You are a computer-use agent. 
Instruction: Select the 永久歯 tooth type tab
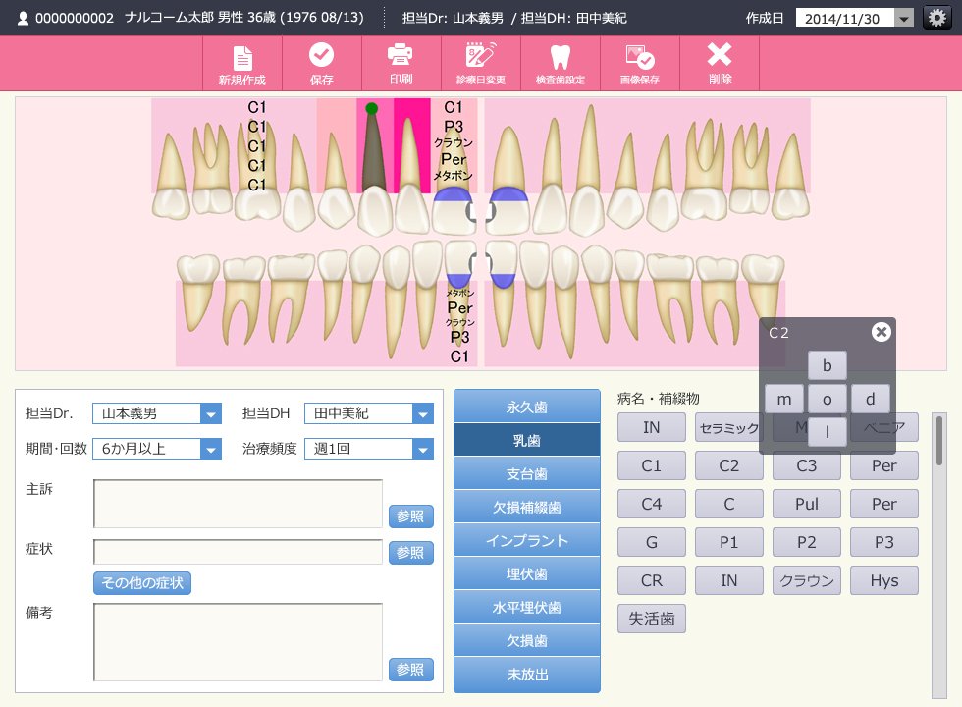click(527, 407)
